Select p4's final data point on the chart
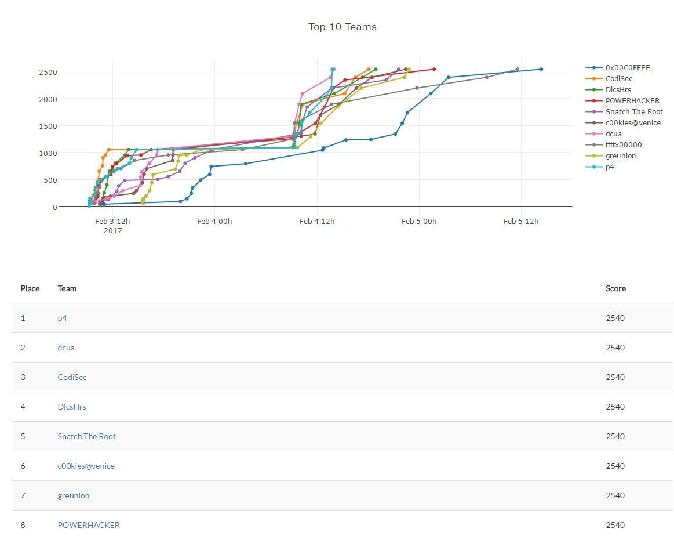Image resolution: width=674 pixels, height=539 pixels. [x=332, y=68]
